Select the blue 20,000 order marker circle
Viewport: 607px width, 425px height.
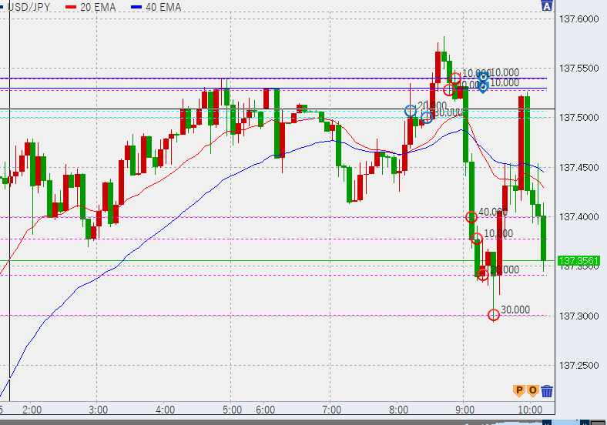[411, 111]
